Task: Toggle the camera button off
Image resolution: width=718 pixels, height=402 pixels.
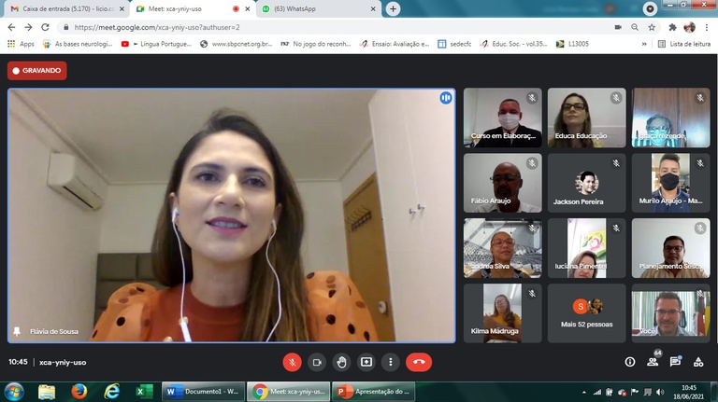Action: pos(317,362)
